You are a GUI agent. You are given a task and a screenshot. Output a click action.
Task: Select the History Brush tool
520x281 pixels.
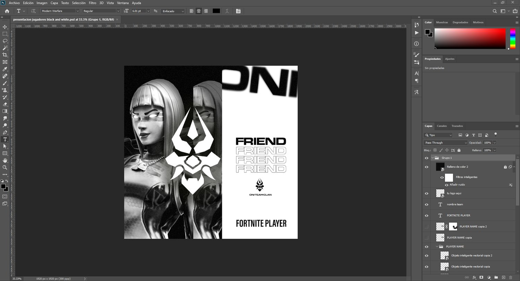(x=5, y=97)
